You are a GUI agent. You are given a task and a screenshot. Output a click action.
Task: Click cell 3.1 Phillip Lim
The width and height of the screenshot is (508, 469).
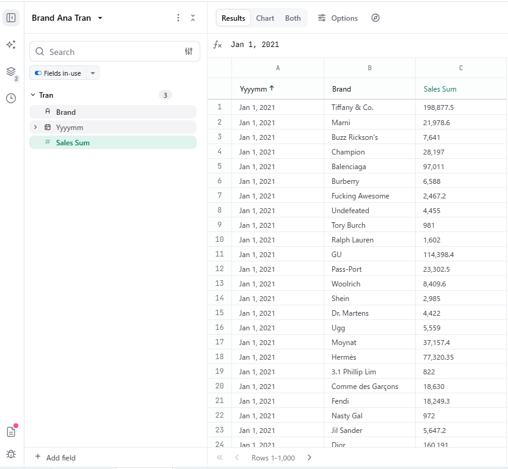point(369,371)
